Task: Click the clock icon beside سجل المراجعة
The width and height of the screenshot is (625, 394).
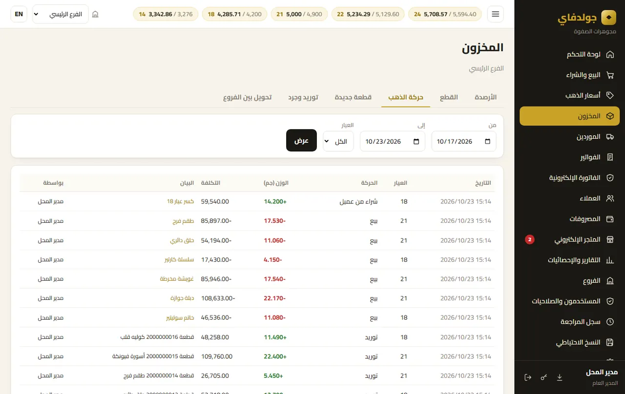Action: point(609,322)
